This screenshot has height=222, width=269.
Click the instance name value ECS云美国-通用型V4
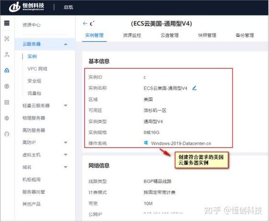click(x=165, y=88)
